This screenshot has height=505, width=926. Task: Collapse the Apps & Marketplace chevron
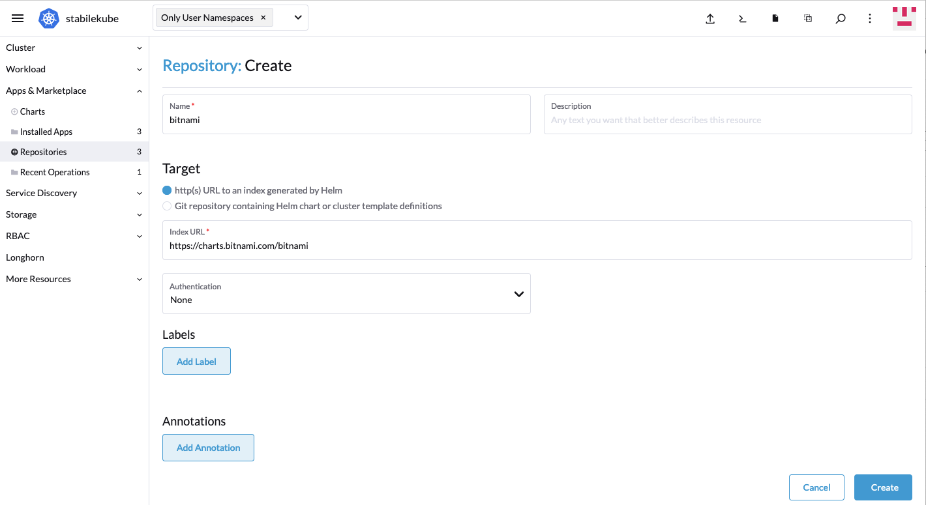pyautogui.click(x=140, y=91)
